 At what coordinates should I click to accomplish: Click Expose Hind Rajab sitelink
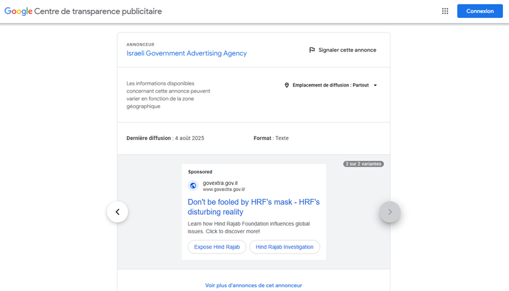click(217, 247)
